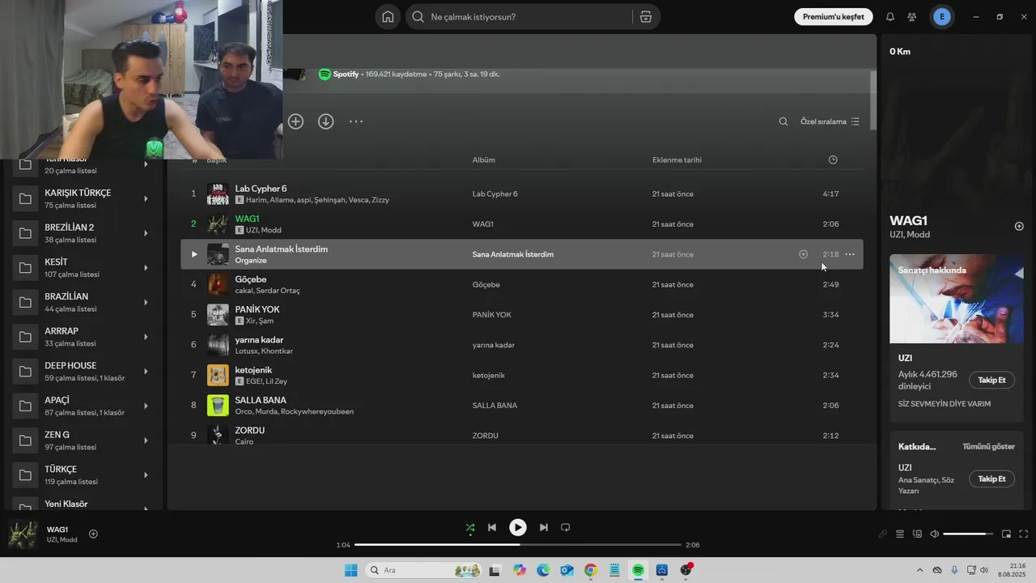Open the Yeni Klasör folder at sidebar bottom
Screen dimensions: 1036x583
[84, 504]
